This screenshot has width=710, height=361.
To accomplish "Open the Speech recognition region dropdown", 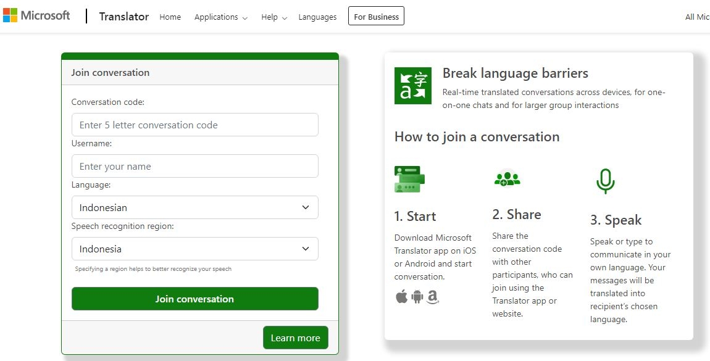I will 194,249.
